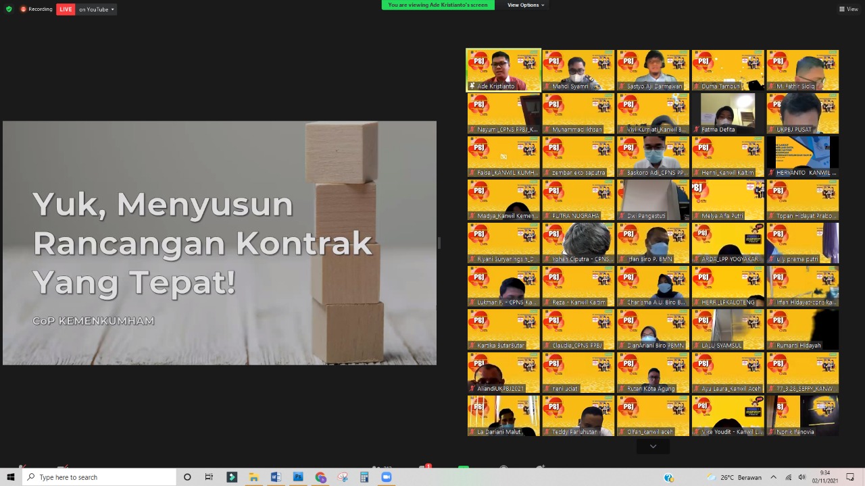Image resolution: width=865 pixels, height=486 pixels.
Task: Select Ade Kristianto's video thumbnail
Action: click(503, 70)
